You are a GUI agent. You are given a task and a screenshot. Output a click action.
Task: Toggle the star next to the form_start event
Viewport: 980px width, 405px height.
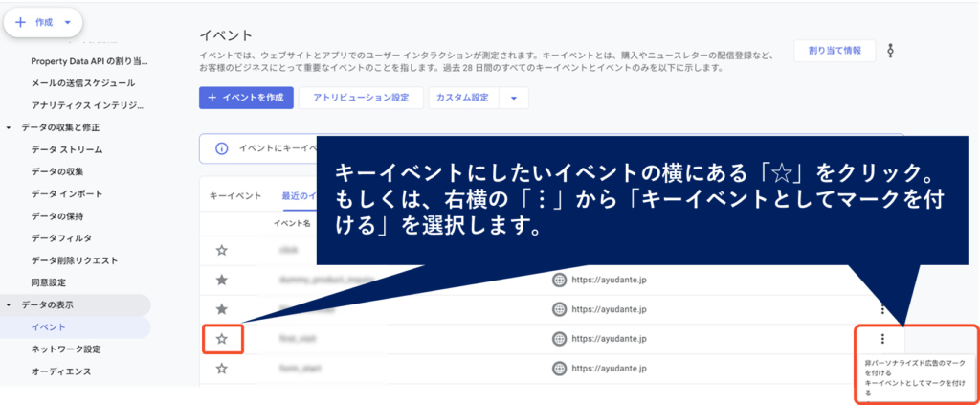click(x=222, y=368)
